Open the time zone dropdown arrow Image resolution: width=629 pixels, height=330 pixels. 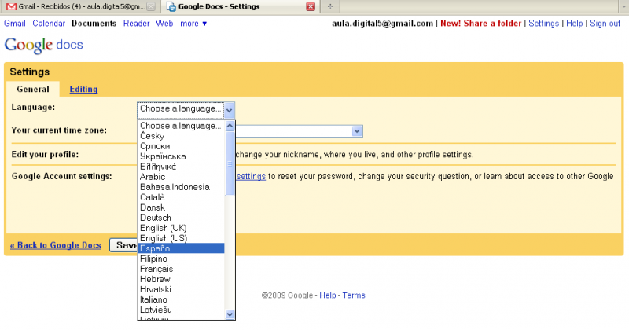point(357,131)
